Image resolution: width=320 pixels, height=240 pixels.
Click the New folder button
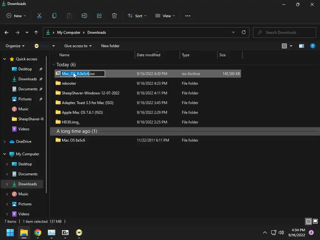click(x=110, y=46)
